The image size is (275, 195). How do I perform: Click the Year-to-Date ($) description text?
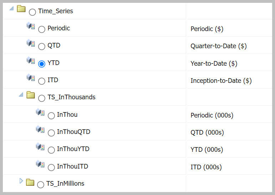pos(214,64)
